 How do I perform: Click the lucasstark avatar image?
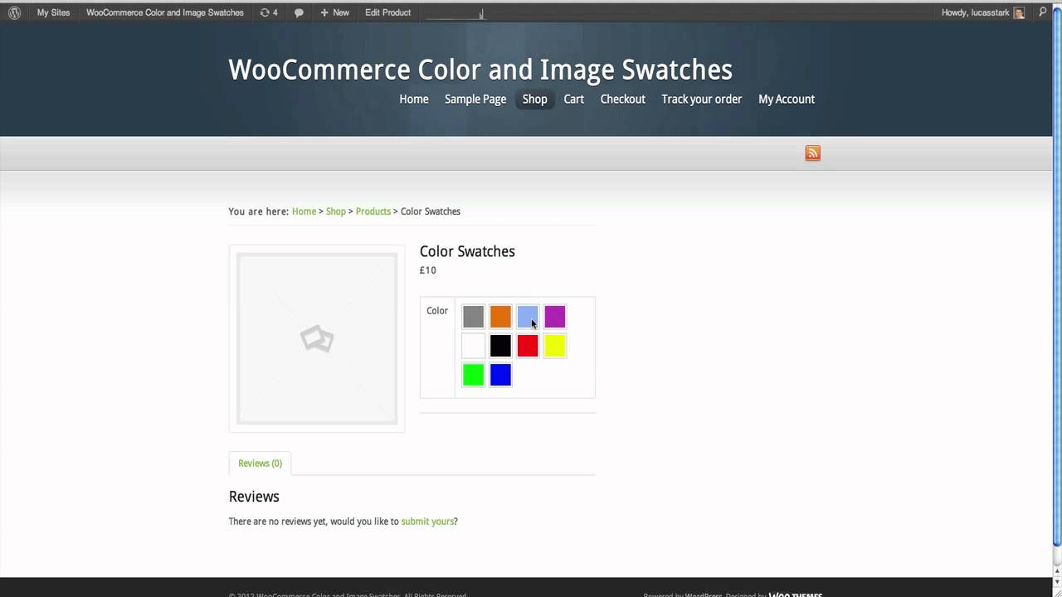(1019, 13)
